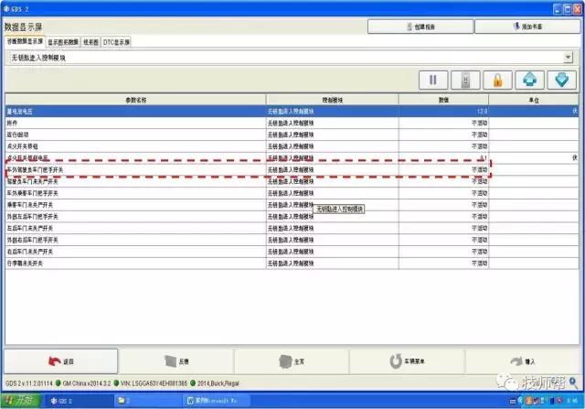Open the 无钥匙进入控制模块 dropdown arrow
This screenshot has height=409, width=585.
click(568, 58)
